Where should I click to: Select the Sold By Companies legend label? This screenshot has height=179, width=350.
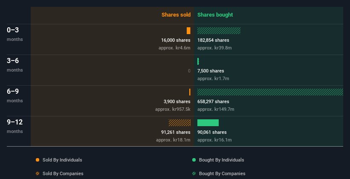(63, 173)
